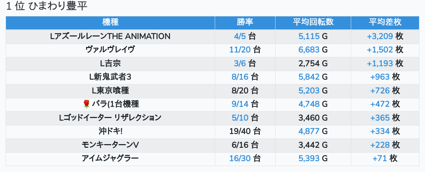Open the LアズールレーンTHE ANIMATION row
This screenshot has width=425, height=172.
(x=110, y=36)
